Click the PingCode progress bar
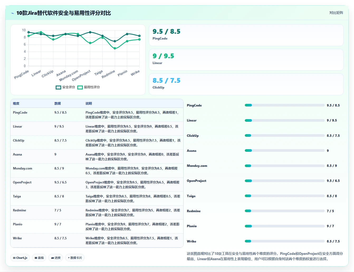Viewport: 354px width, 272px height. tap(285, 105)
